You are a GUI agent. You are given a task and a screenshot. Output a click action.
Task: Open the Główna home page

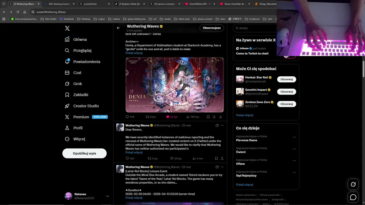[76, 39]
